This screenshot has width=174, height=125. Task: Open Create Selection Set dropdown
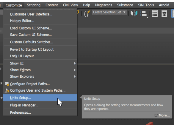[109, 12]
